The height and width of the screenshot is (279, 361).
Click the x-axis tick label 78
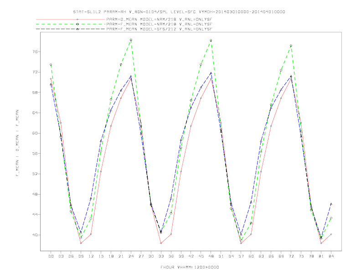point(311,256)
